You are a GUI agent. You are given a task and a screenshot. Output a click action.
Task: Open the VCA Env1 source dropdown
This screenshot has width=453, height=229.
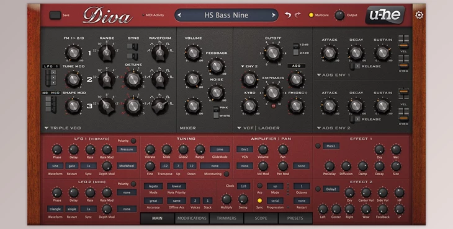[x=244, y=149]
